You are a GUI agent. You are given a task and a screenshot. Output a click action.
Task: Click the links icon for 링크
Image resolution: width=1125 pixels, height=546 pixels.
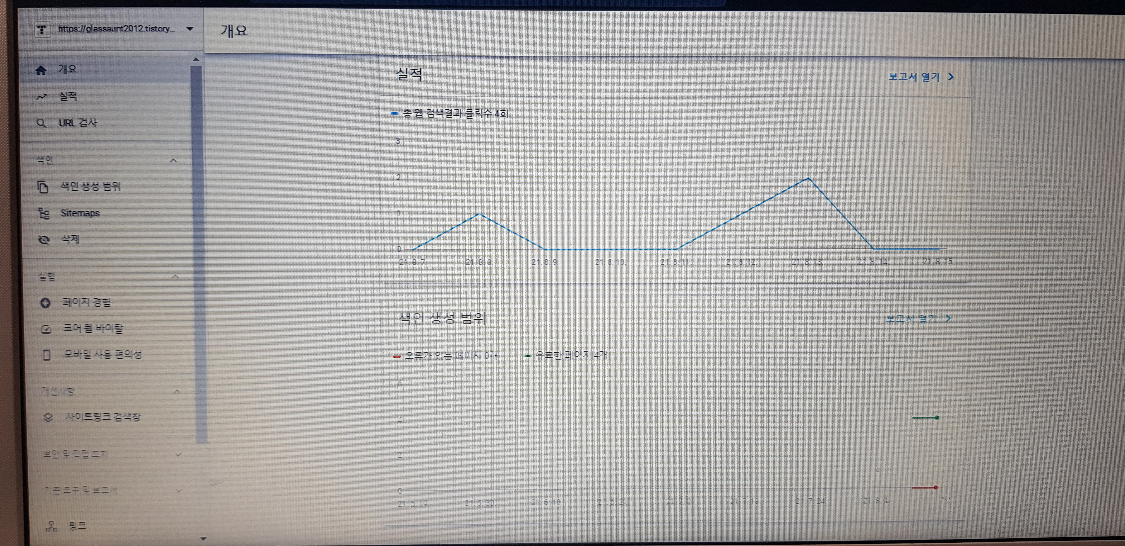point(52,526)
